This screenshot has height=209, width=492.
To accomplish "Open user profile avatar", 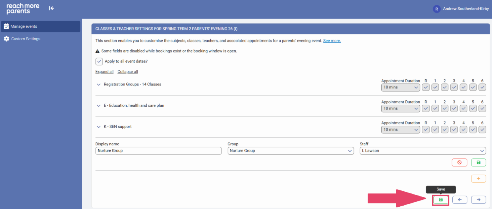I will [x=436, y=9].
